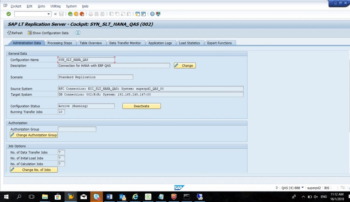Image resolution: width=350 pixels, height=202 pixels.
Task: Click the green Back icon
Action: 70,14
